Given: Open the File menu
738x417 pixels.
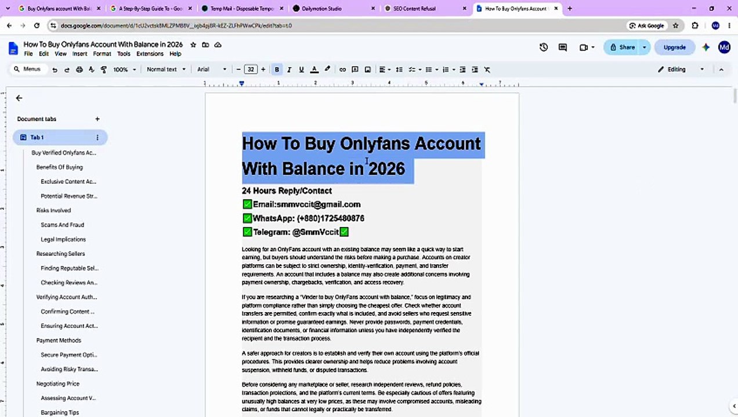Looking at the screenshot, I should point(28,54).
